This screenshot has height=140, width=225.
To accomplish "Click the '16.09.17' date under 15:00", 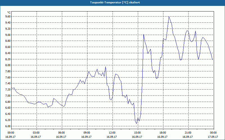I will click(x=137, y=137).
